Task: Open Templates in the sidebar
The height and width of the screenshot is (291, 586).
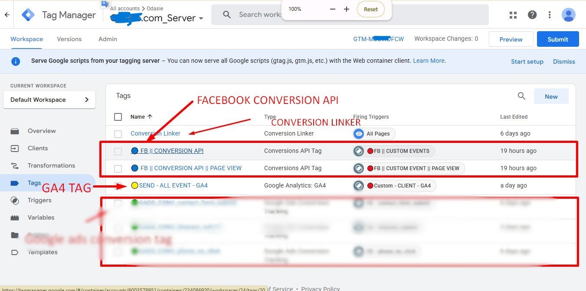Action: pos(43,252)
